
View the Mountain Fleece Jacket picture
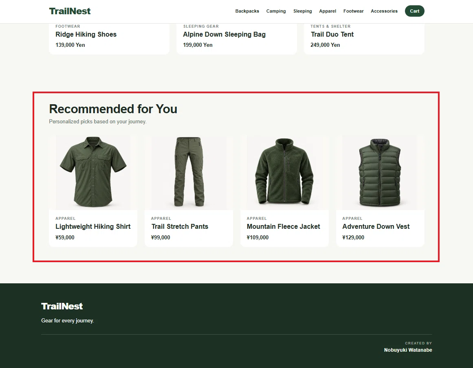284,172
